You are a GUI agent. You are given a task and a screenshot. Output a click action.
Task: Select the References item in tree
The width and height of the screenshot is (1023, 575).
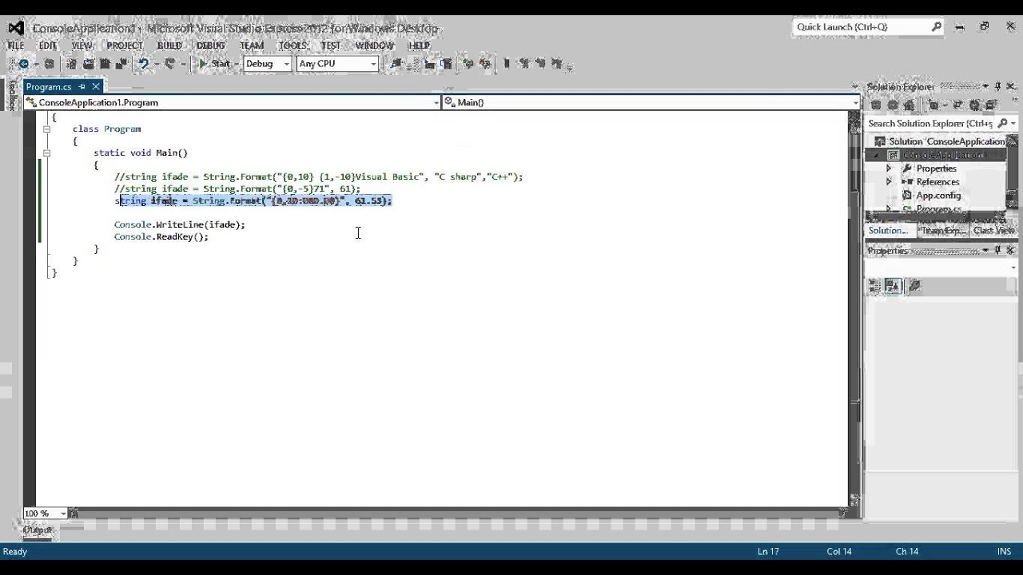[x=937, y=182]
